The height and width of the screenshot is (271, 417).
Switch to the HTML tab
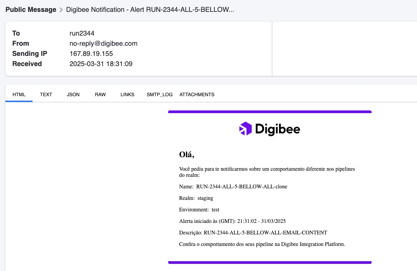(19, 95)
